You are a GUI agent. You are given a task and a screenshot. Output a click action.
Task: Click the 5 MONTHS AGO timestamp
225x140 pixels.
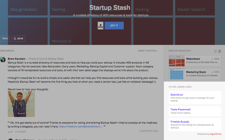point(148,131)
